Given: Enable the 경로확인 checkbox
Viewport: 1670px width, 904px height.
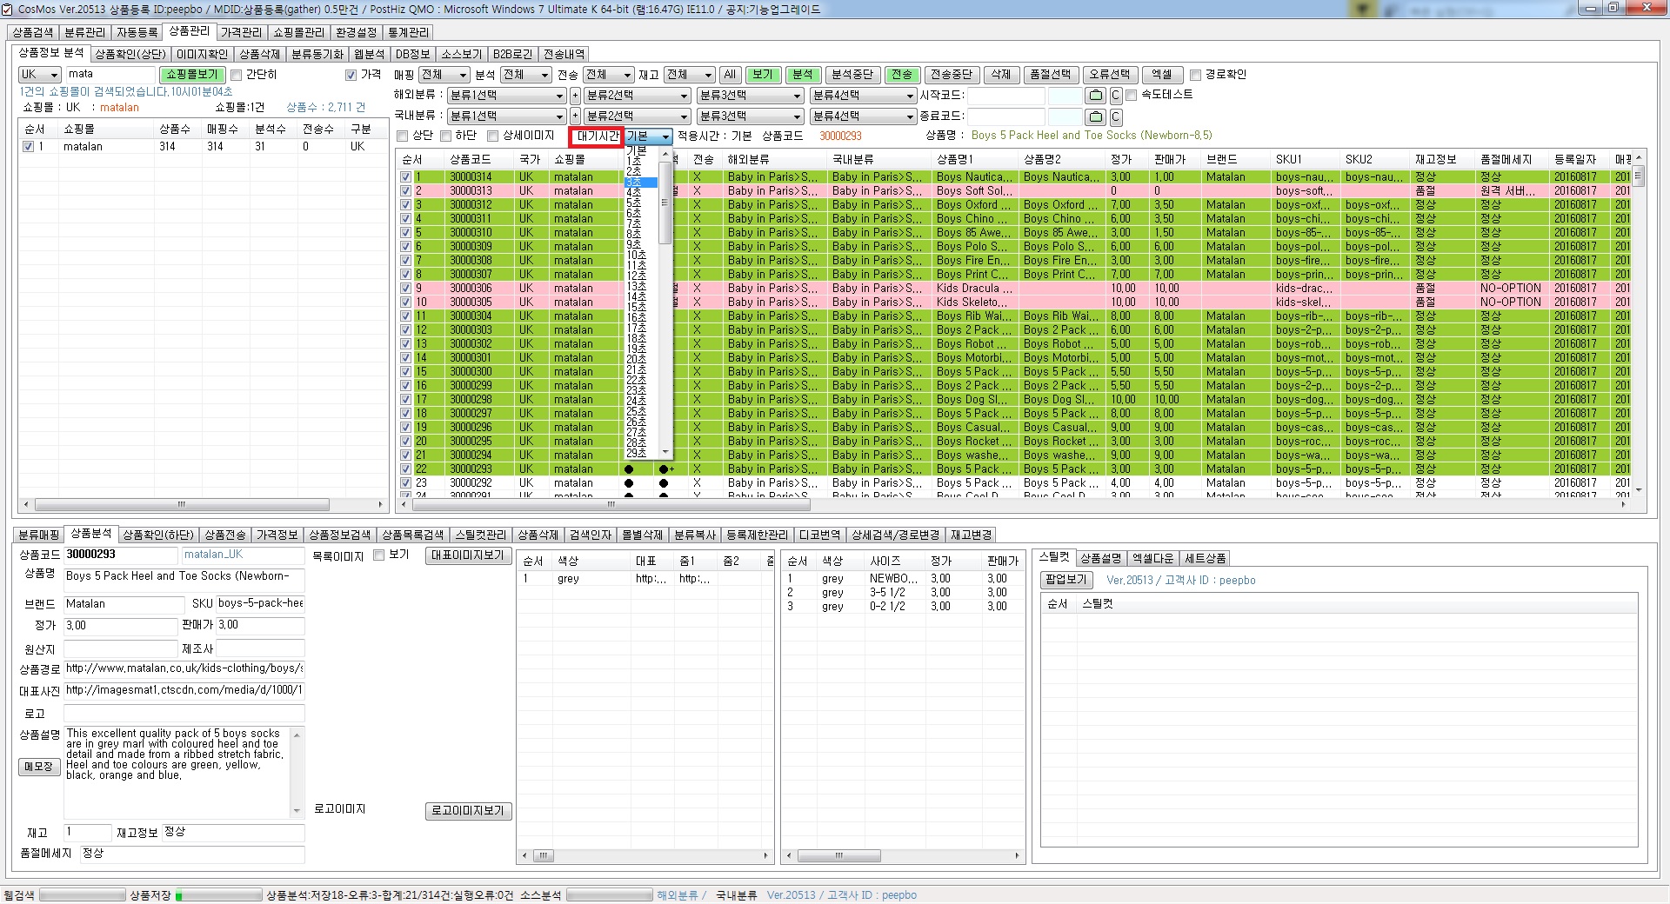Looking at the screenshot, I should tap(1196, 75).
